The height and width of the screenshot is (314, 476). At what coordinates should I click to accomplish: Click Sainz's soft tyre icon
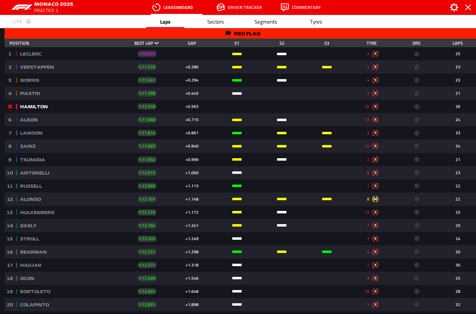(375, 146)
